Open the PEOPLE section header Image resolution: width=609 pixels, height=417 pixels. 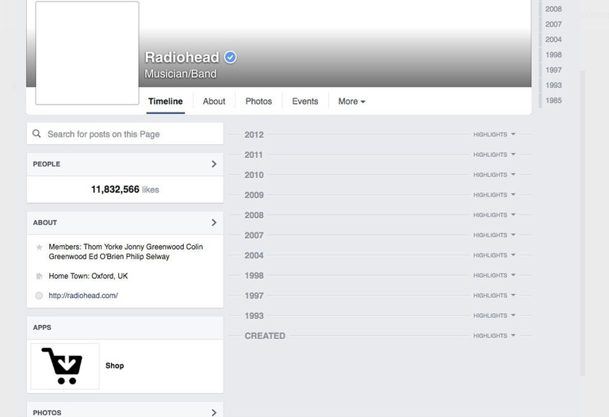(125, 164)
